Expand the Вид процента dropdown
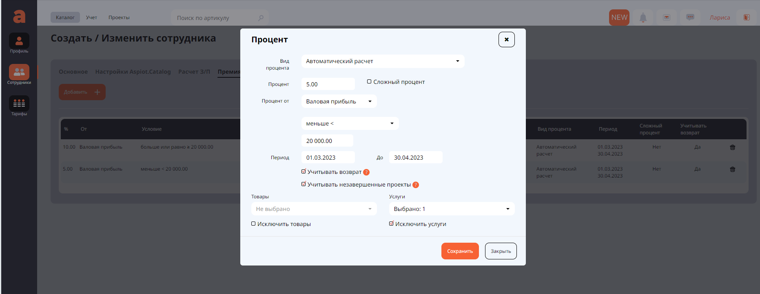Image resolution: width=760 pixels, height=294 pixels. click(x=383, y=61)
